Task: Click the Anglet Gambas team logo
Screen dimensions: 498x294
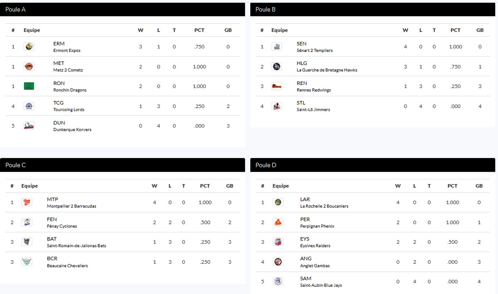Action: click(x=278, y=262)
